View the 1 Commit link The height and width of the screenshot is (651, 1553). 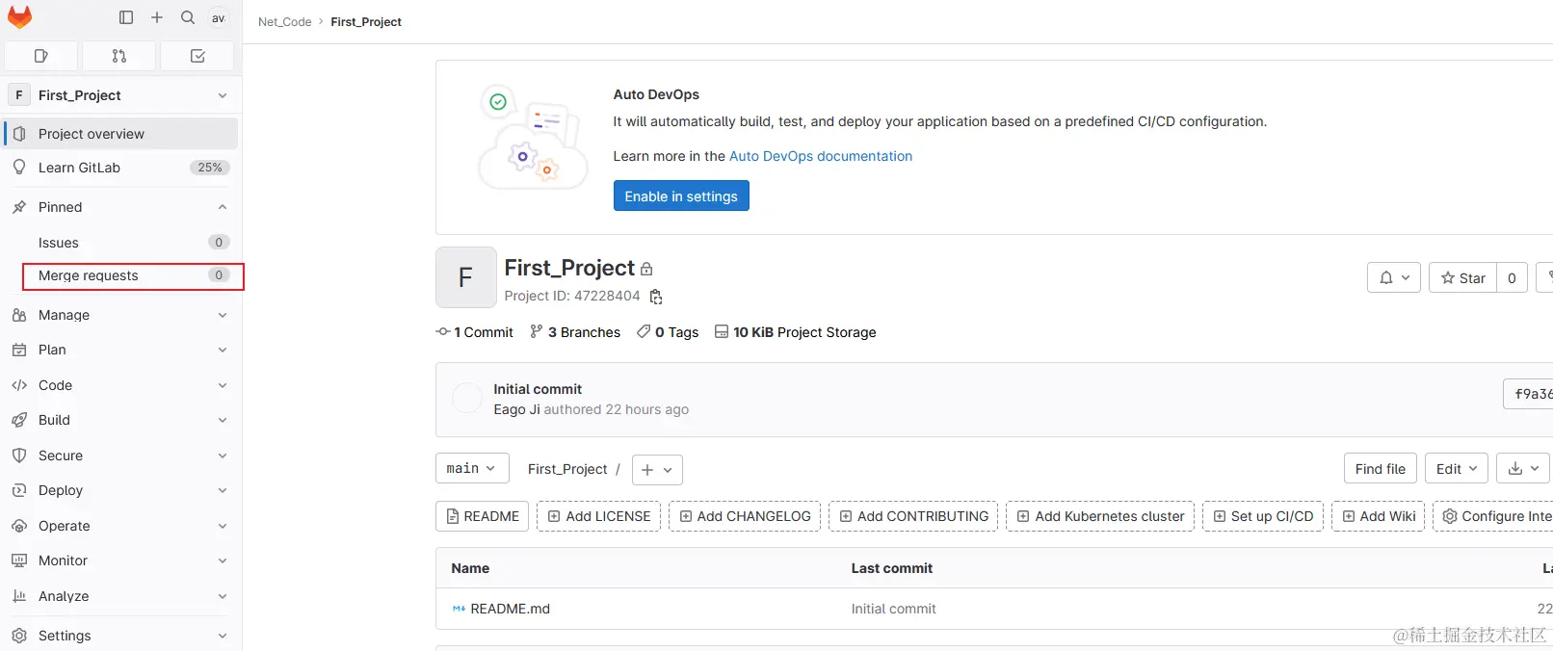(x=475, y=332)
